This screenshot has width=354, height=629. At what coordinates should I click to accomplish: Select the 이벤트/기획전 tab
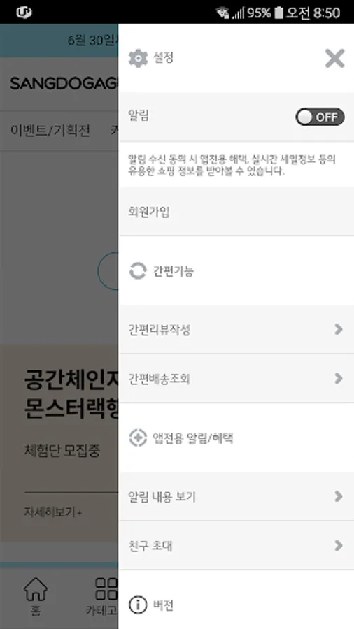(50, 131)
